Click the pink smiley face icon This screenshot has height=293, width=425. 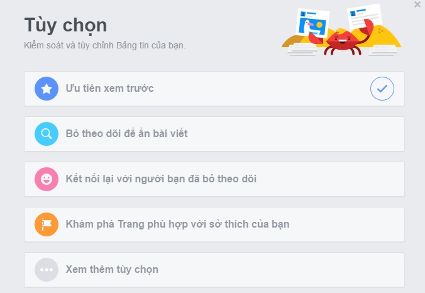(47, 179)
